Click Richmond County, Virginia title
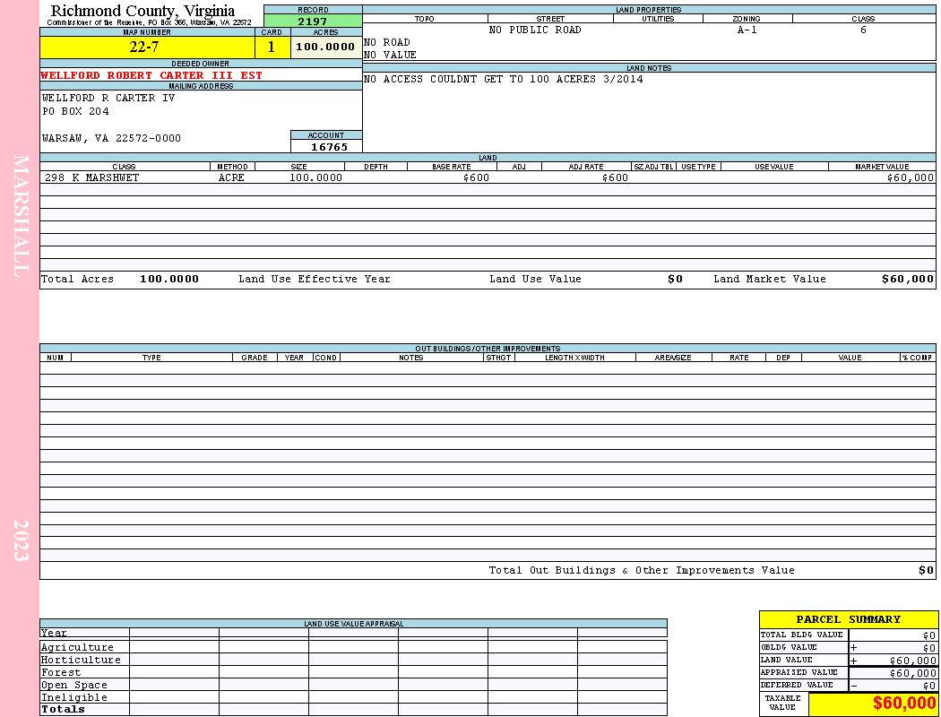941x717 pixels. (x=142, y=10)
